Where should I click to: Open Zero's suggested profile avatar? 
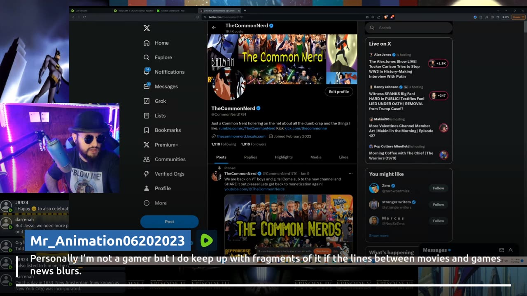(x=374, y=188)
